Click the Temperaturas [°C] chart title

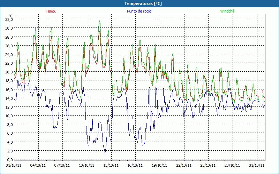pos(143,3)
